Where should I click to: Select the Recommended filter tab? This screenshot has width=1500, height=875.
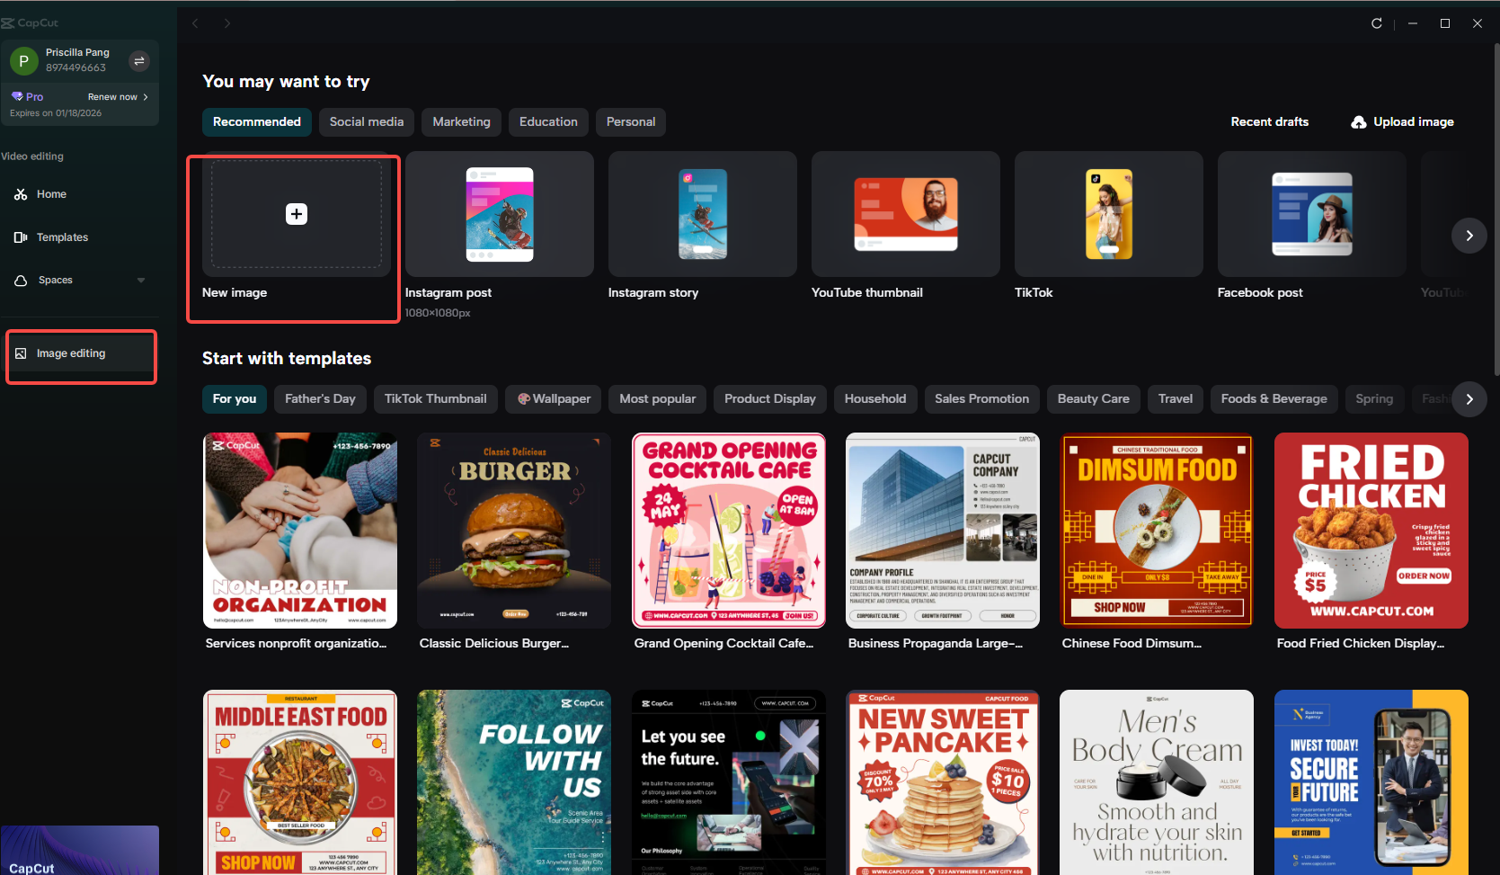pos(256,121)
